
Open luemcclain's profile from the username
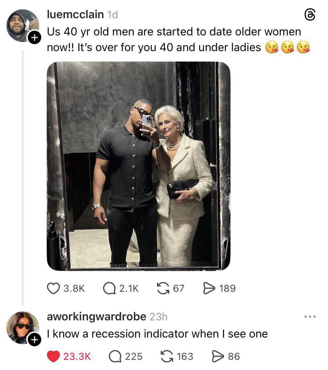[x=75, y=14]
